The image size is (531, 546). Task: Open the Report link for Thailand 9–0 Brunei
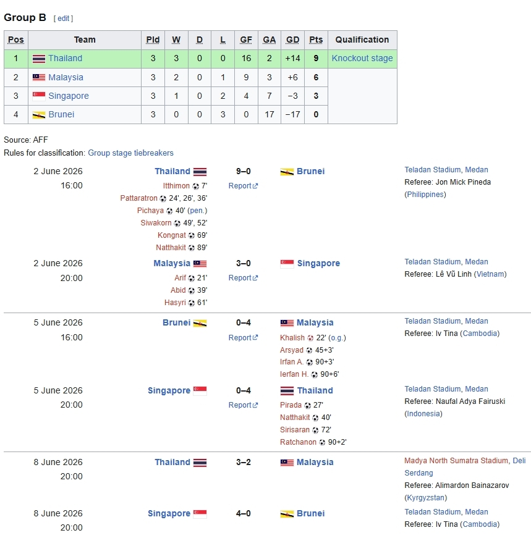[243, 186]
